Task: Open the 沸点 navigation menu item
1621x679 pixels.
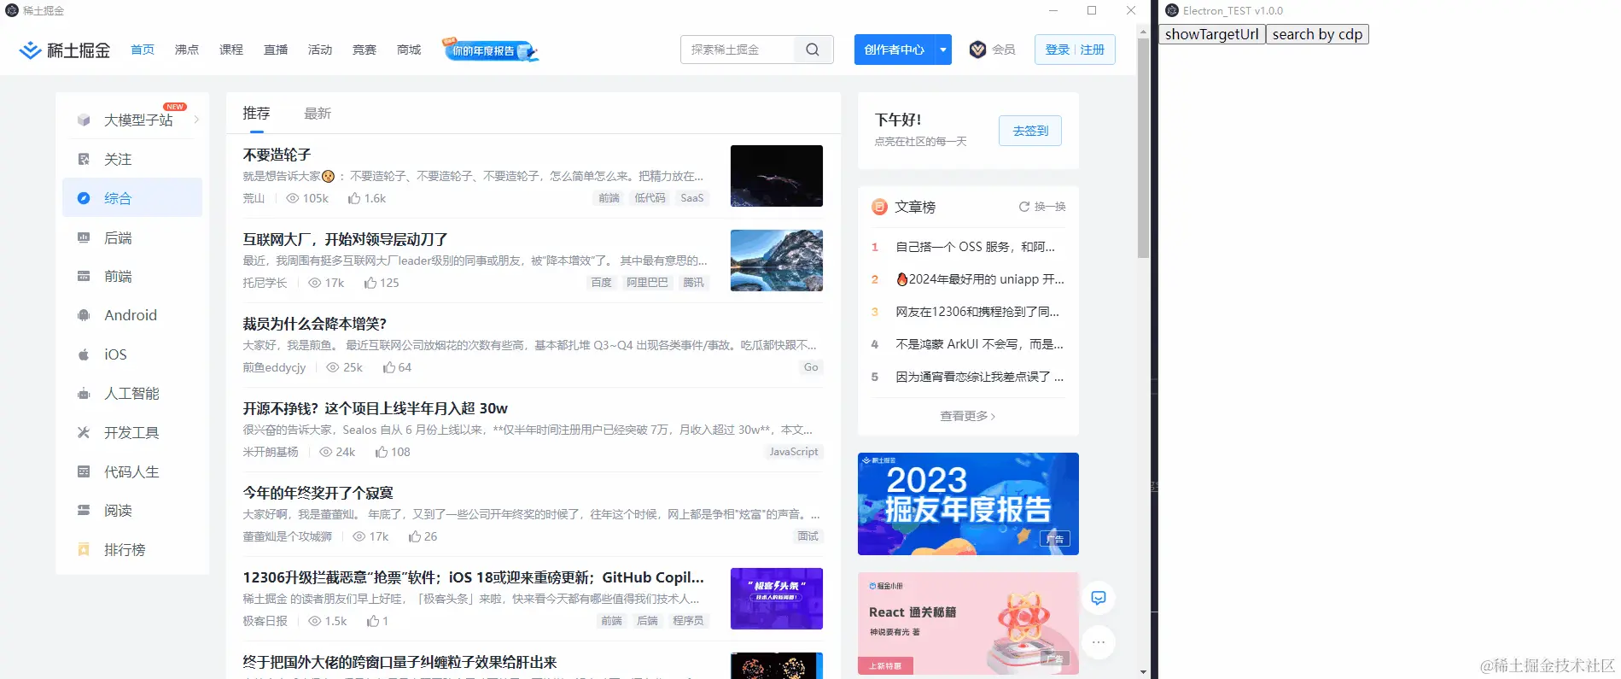Action: tap(187, 50)
